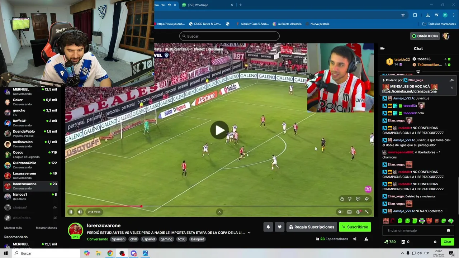Open player settings gear icon
The width and height of the screenshot is (459, 258).
[x=358, y=212]
